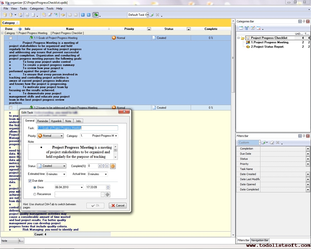The height and width of the screenshot is (249, 311).
Task: Click the add subcategory icon in Categories Bar
Action: (247, 28)
